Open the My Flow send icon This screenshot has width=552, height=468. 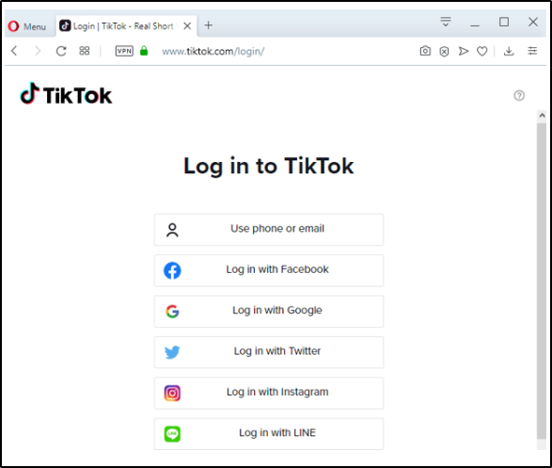coord(464,51)
